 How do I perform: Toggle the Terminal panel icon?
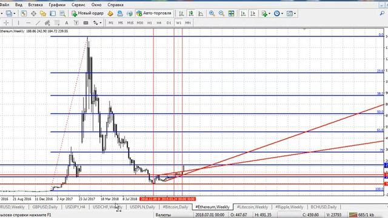pos(53,13)
